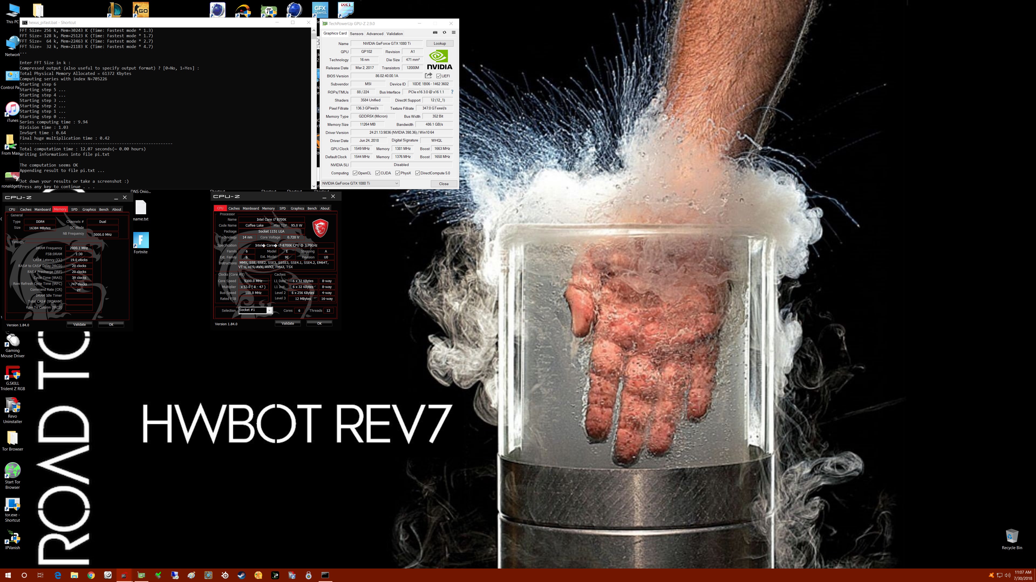Screen dimensions: 1036x582
Task: Open the Fortnite desktop icon
Action: click(141, 242)
